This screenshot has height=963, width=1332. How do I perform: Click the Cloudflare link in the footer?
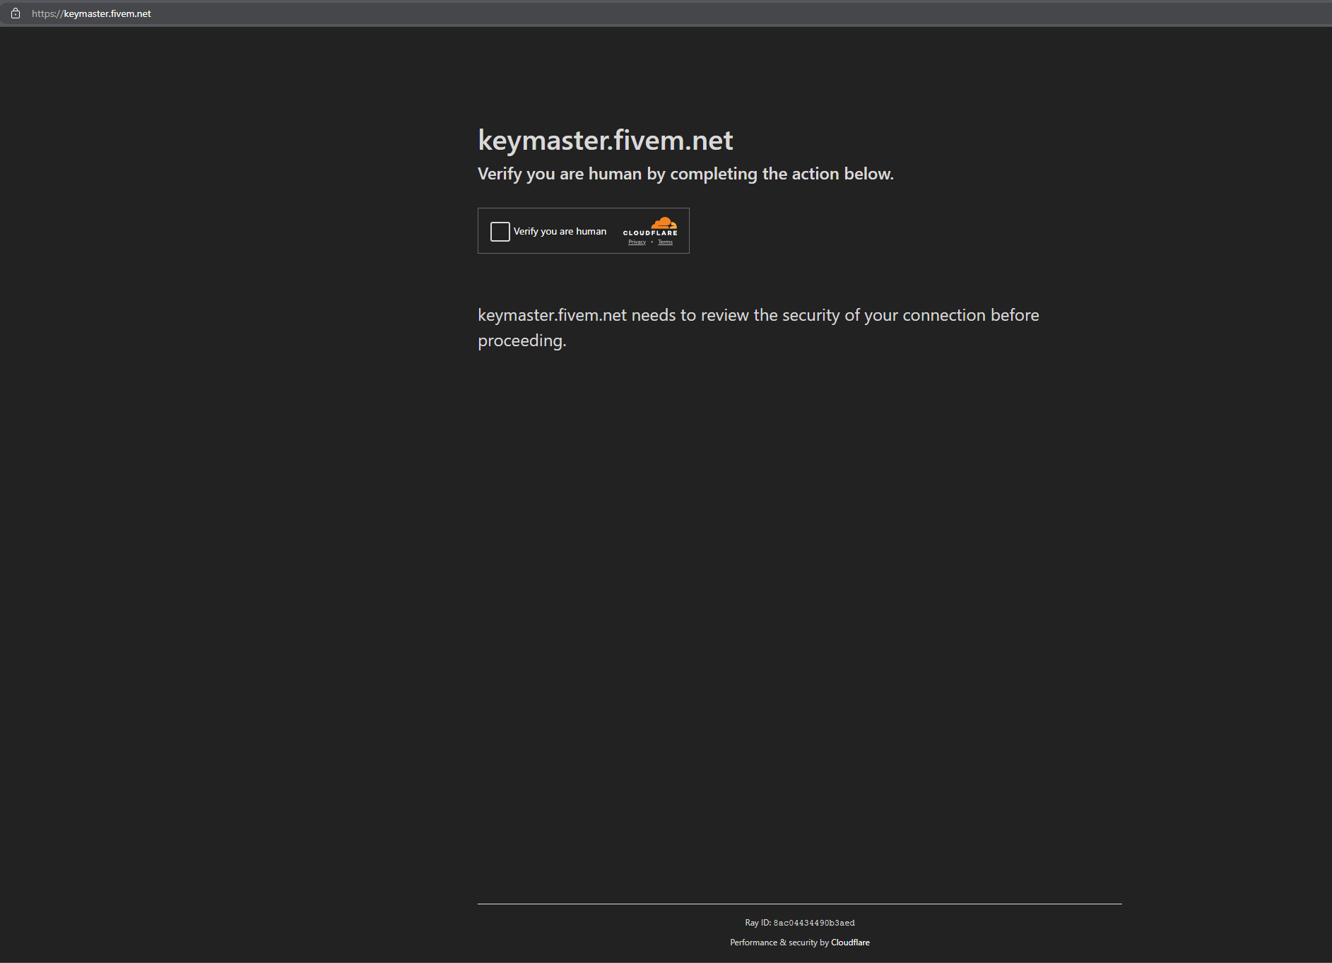pyautogui.click(x=851, y=942)
